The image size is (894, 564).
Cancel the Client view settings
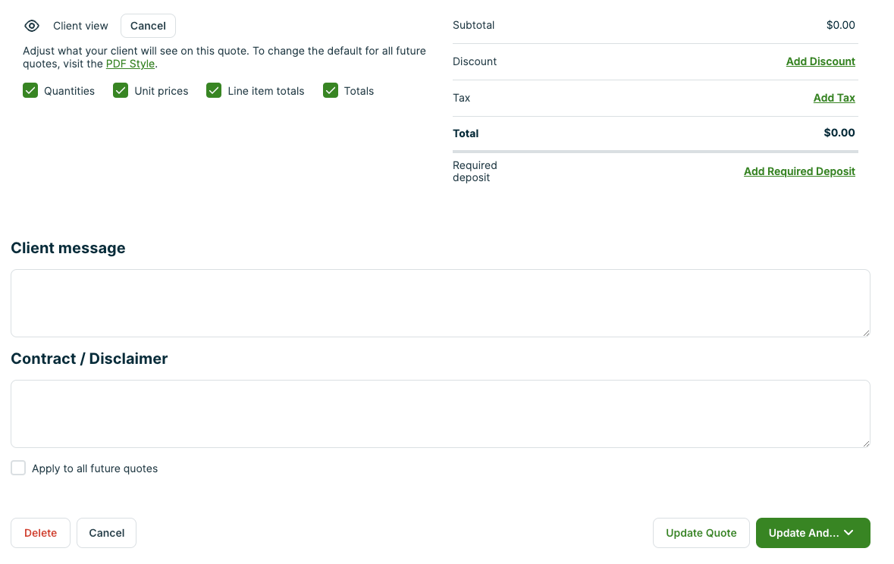[x=148, y=26]
